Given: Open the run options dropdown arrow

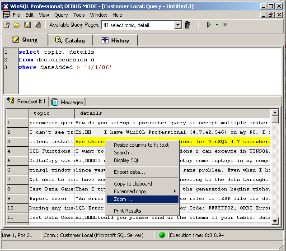Looking at the screenshot, I should (x=217, y=25).
